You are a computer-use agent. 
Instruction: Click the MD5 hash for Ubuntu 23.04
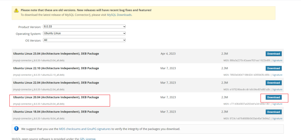pos(249,60)
